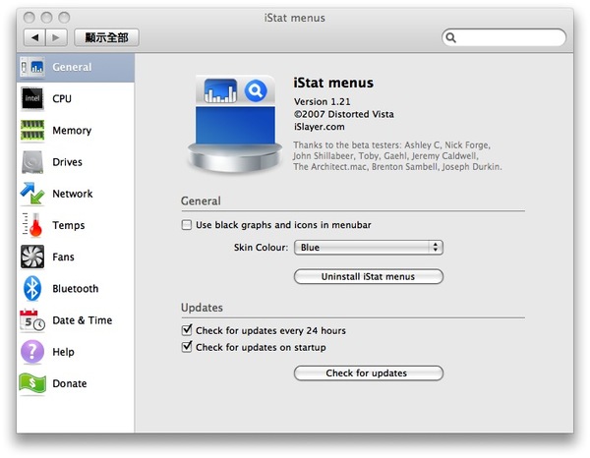Viewport: 590px width, 458px height.
Task: Click the Intel CPU chip icon
Action: pos(32,98)
